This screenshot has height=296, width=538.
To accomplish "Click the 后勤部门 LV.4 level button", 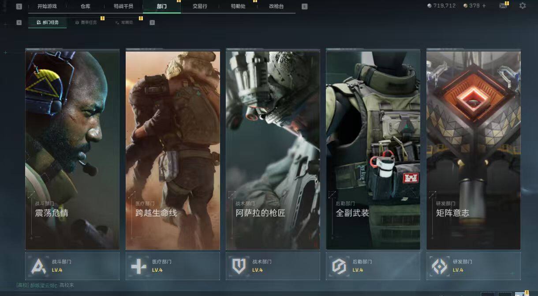I will [x=373, y=266].
